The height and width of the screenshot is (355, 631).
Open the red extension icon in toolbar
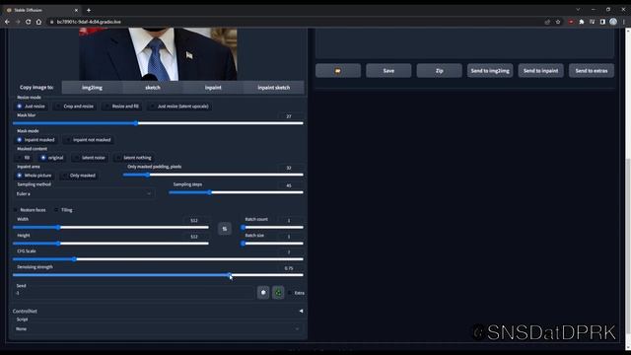(x=571, y=22)
